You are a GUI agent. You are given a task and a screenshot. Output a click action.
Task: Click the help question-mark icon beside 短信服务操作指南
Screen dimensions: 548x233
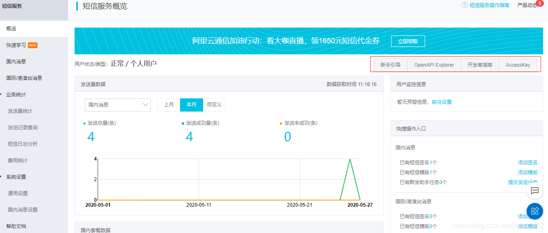(x=465, y=5)
